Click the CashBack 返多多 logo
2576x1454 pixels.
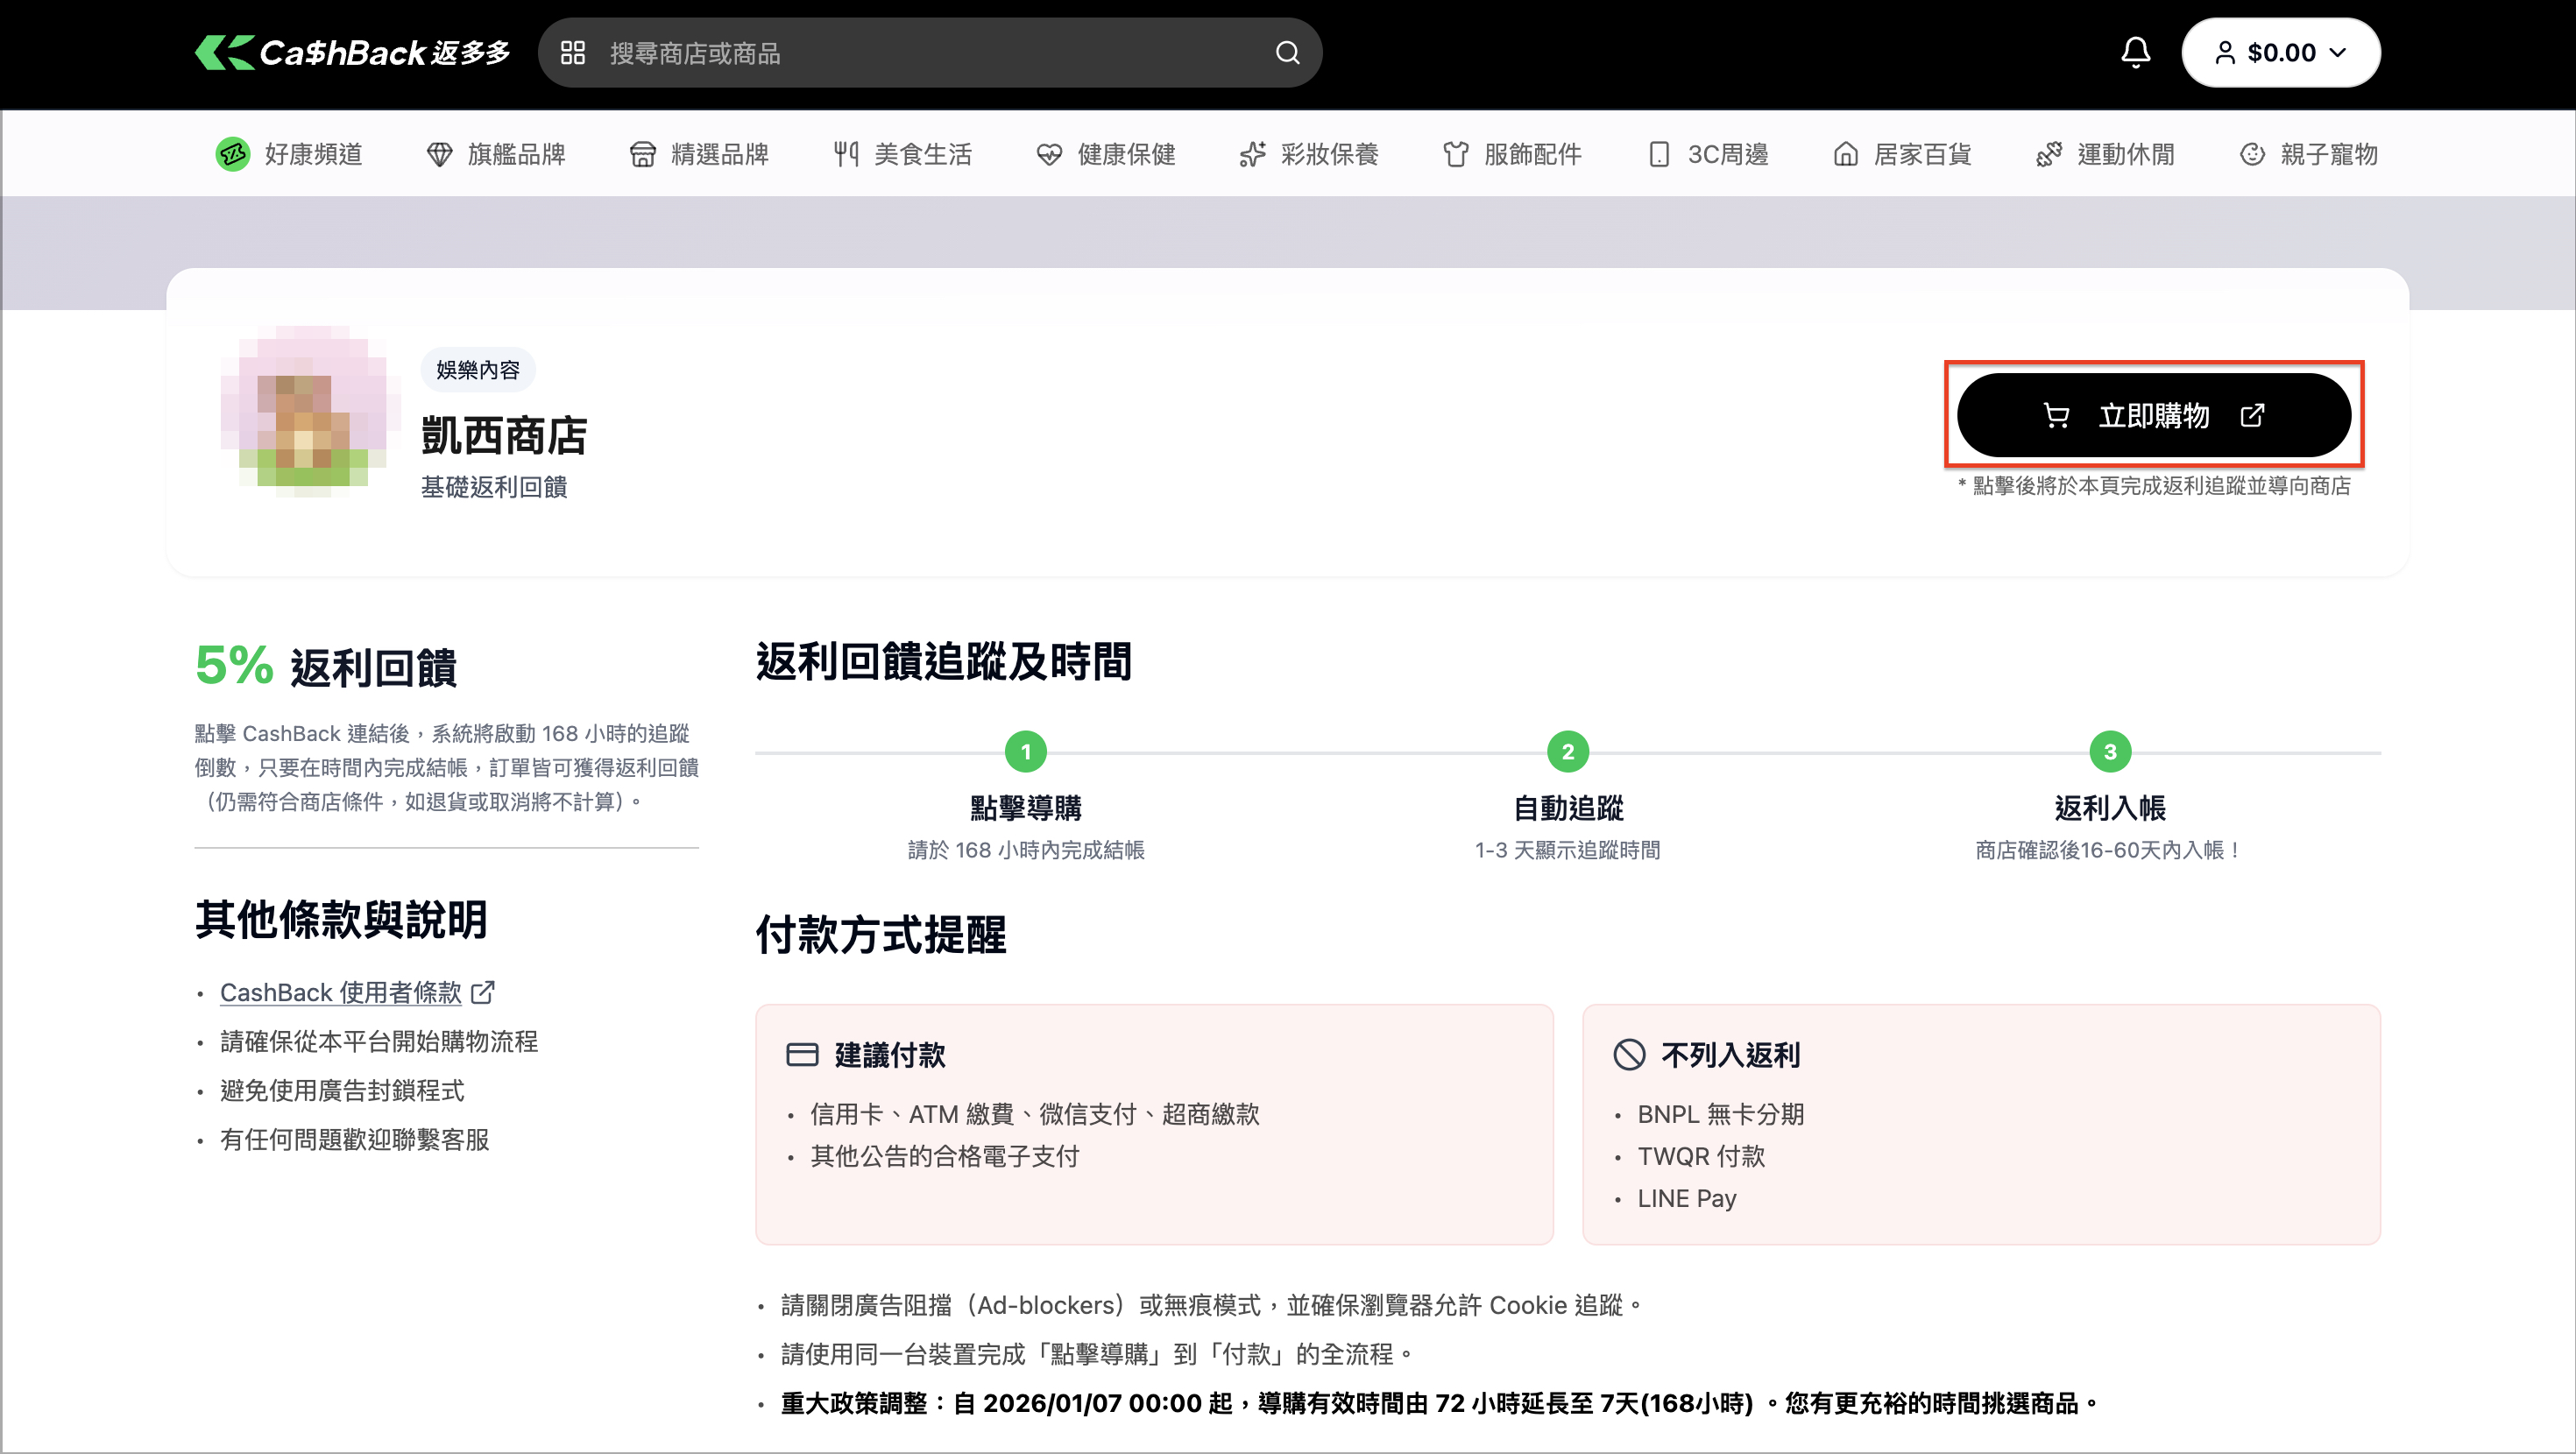[x=353, y=52]
